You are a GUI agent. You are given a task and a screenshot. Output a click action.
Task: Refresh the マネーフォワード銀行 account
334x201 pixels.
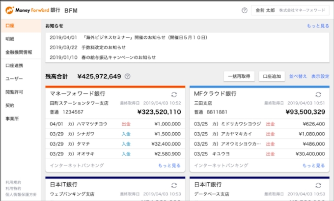tap(174, 94)
